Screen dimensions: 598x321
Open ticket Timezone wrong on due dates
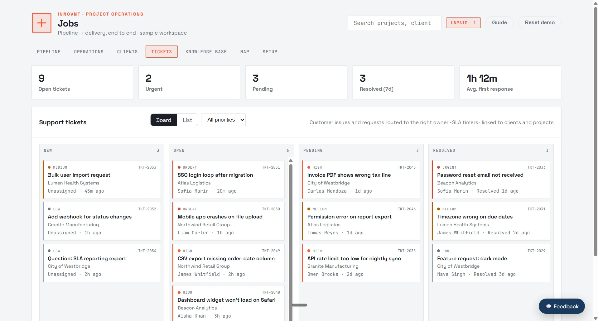pyautogui.click(x=491, y=221)
